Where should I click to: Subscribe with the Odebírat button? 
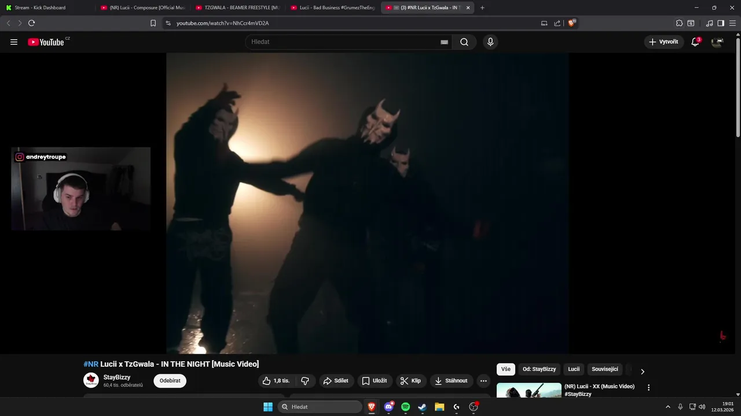click(170, 381)
